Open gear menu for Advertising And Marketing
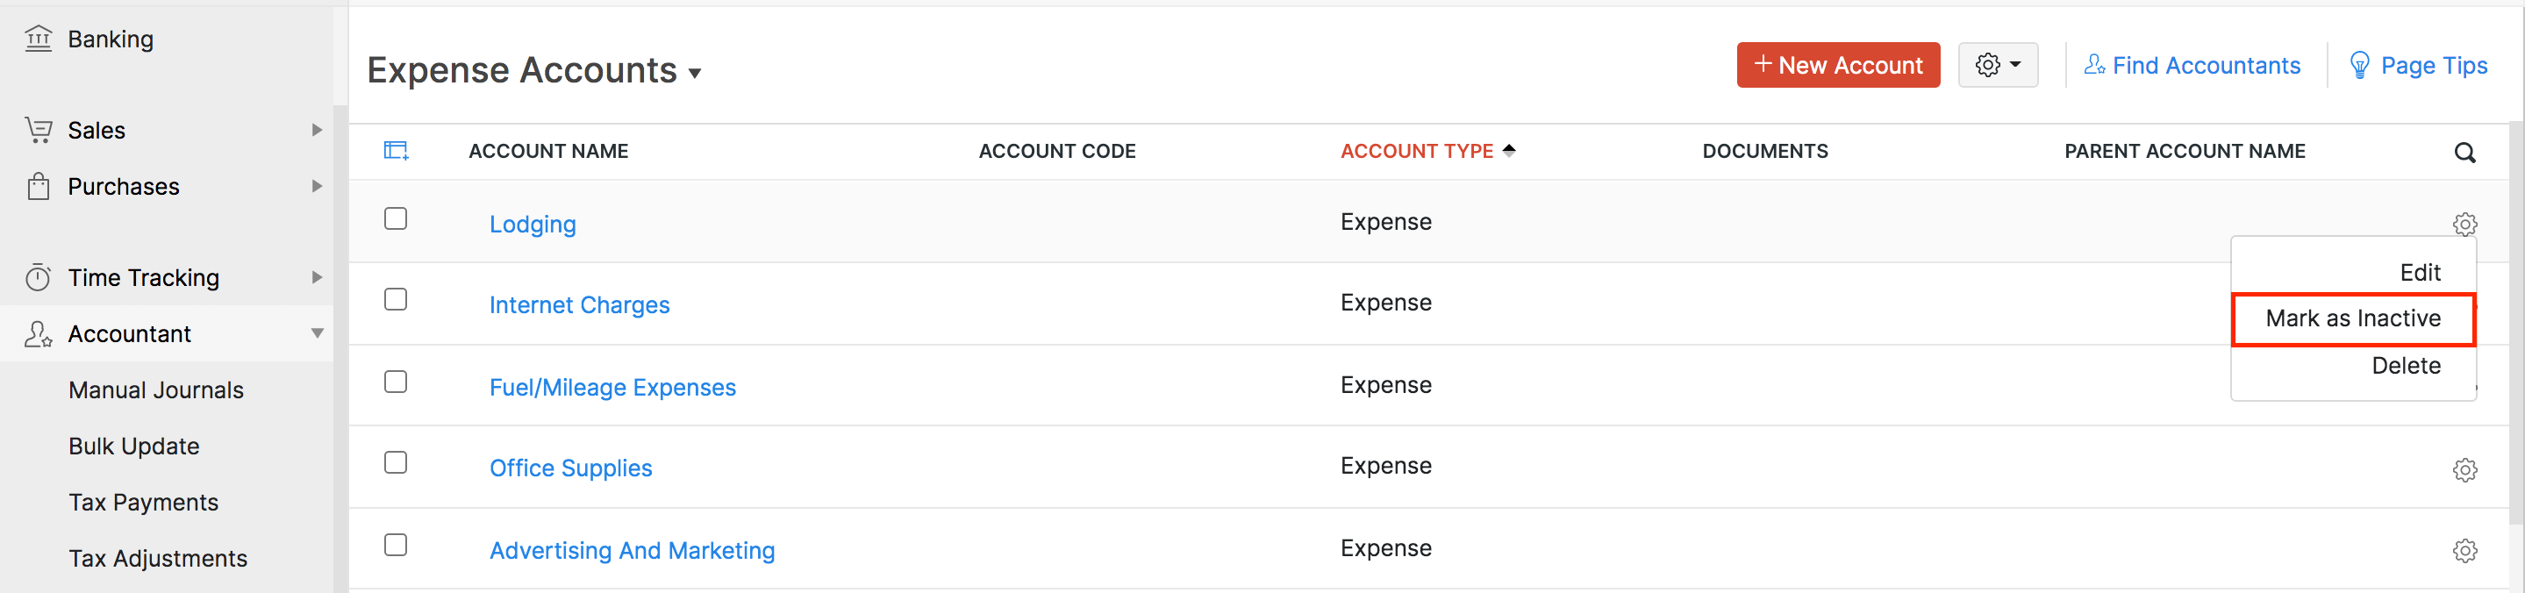This screenshot has width=2525, height=593. tap(2464, 551)
